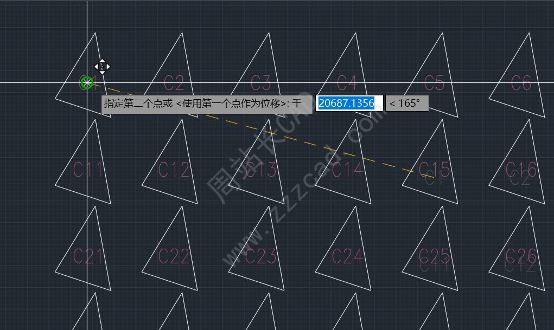Click the C14 triangle label
554x330 pixels.
[x=348, y=170]
